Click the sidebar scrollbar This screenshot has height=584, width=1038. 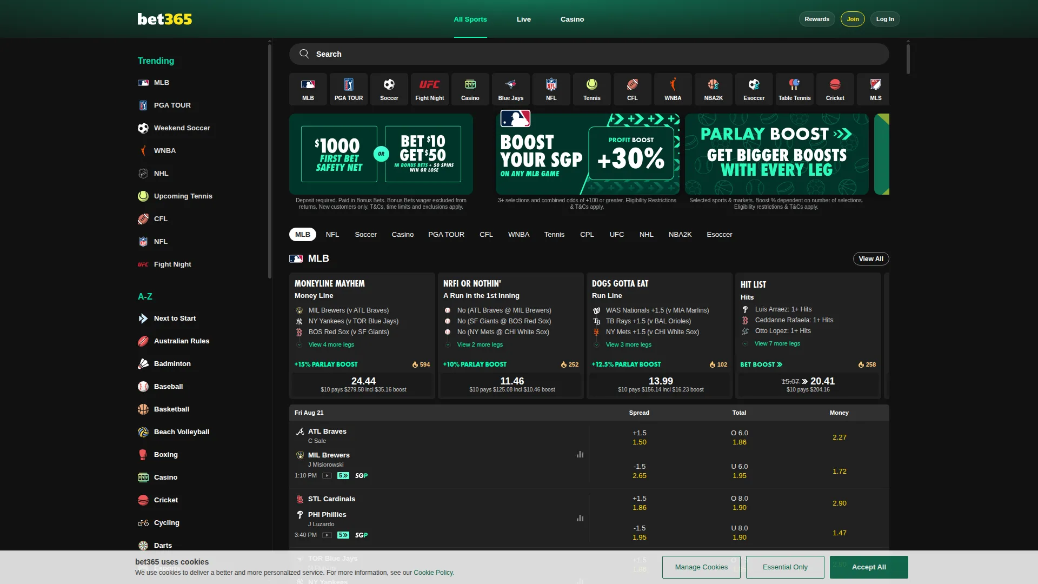click(270, 161)
